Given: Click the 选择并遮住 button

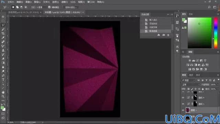Looking at the screenshot, I should click(x=71, y=7).
